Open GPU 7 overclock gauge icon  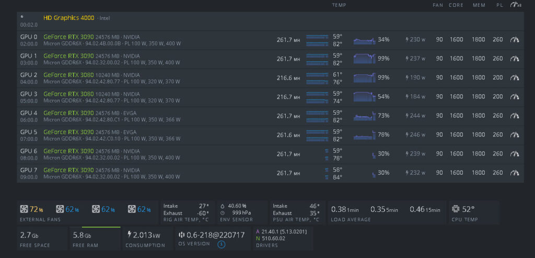pos(515,173)
